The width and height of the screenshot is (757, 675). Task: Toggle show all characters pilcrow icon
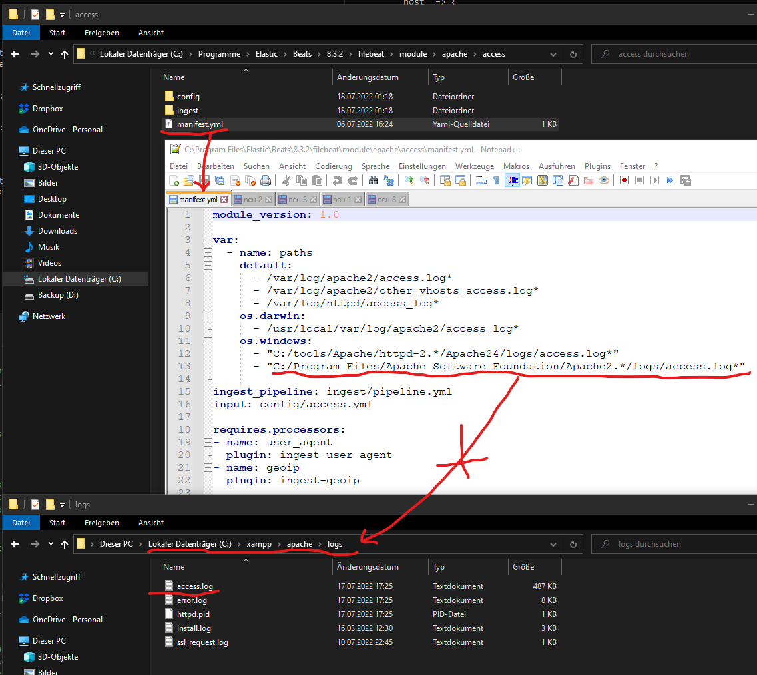[x=496, y=180]
